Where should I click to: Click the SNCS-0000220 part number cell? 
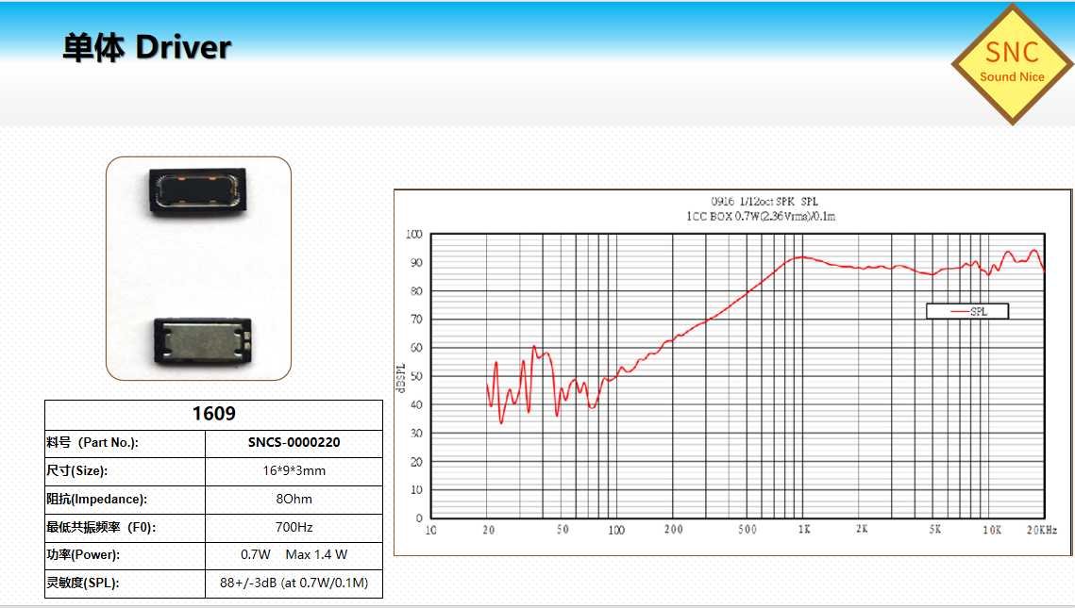(x=294, y=442)
